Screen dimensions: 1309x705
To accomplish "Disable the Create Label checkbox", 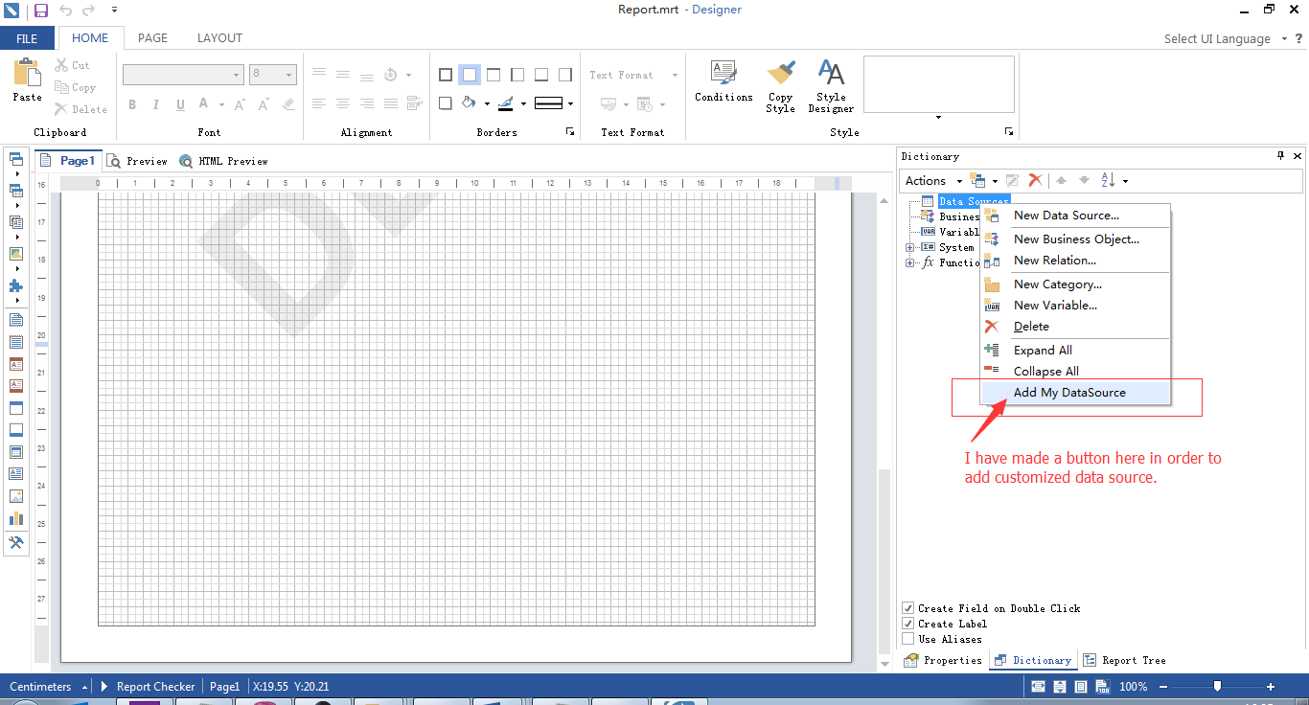I will tap(908, 624).
